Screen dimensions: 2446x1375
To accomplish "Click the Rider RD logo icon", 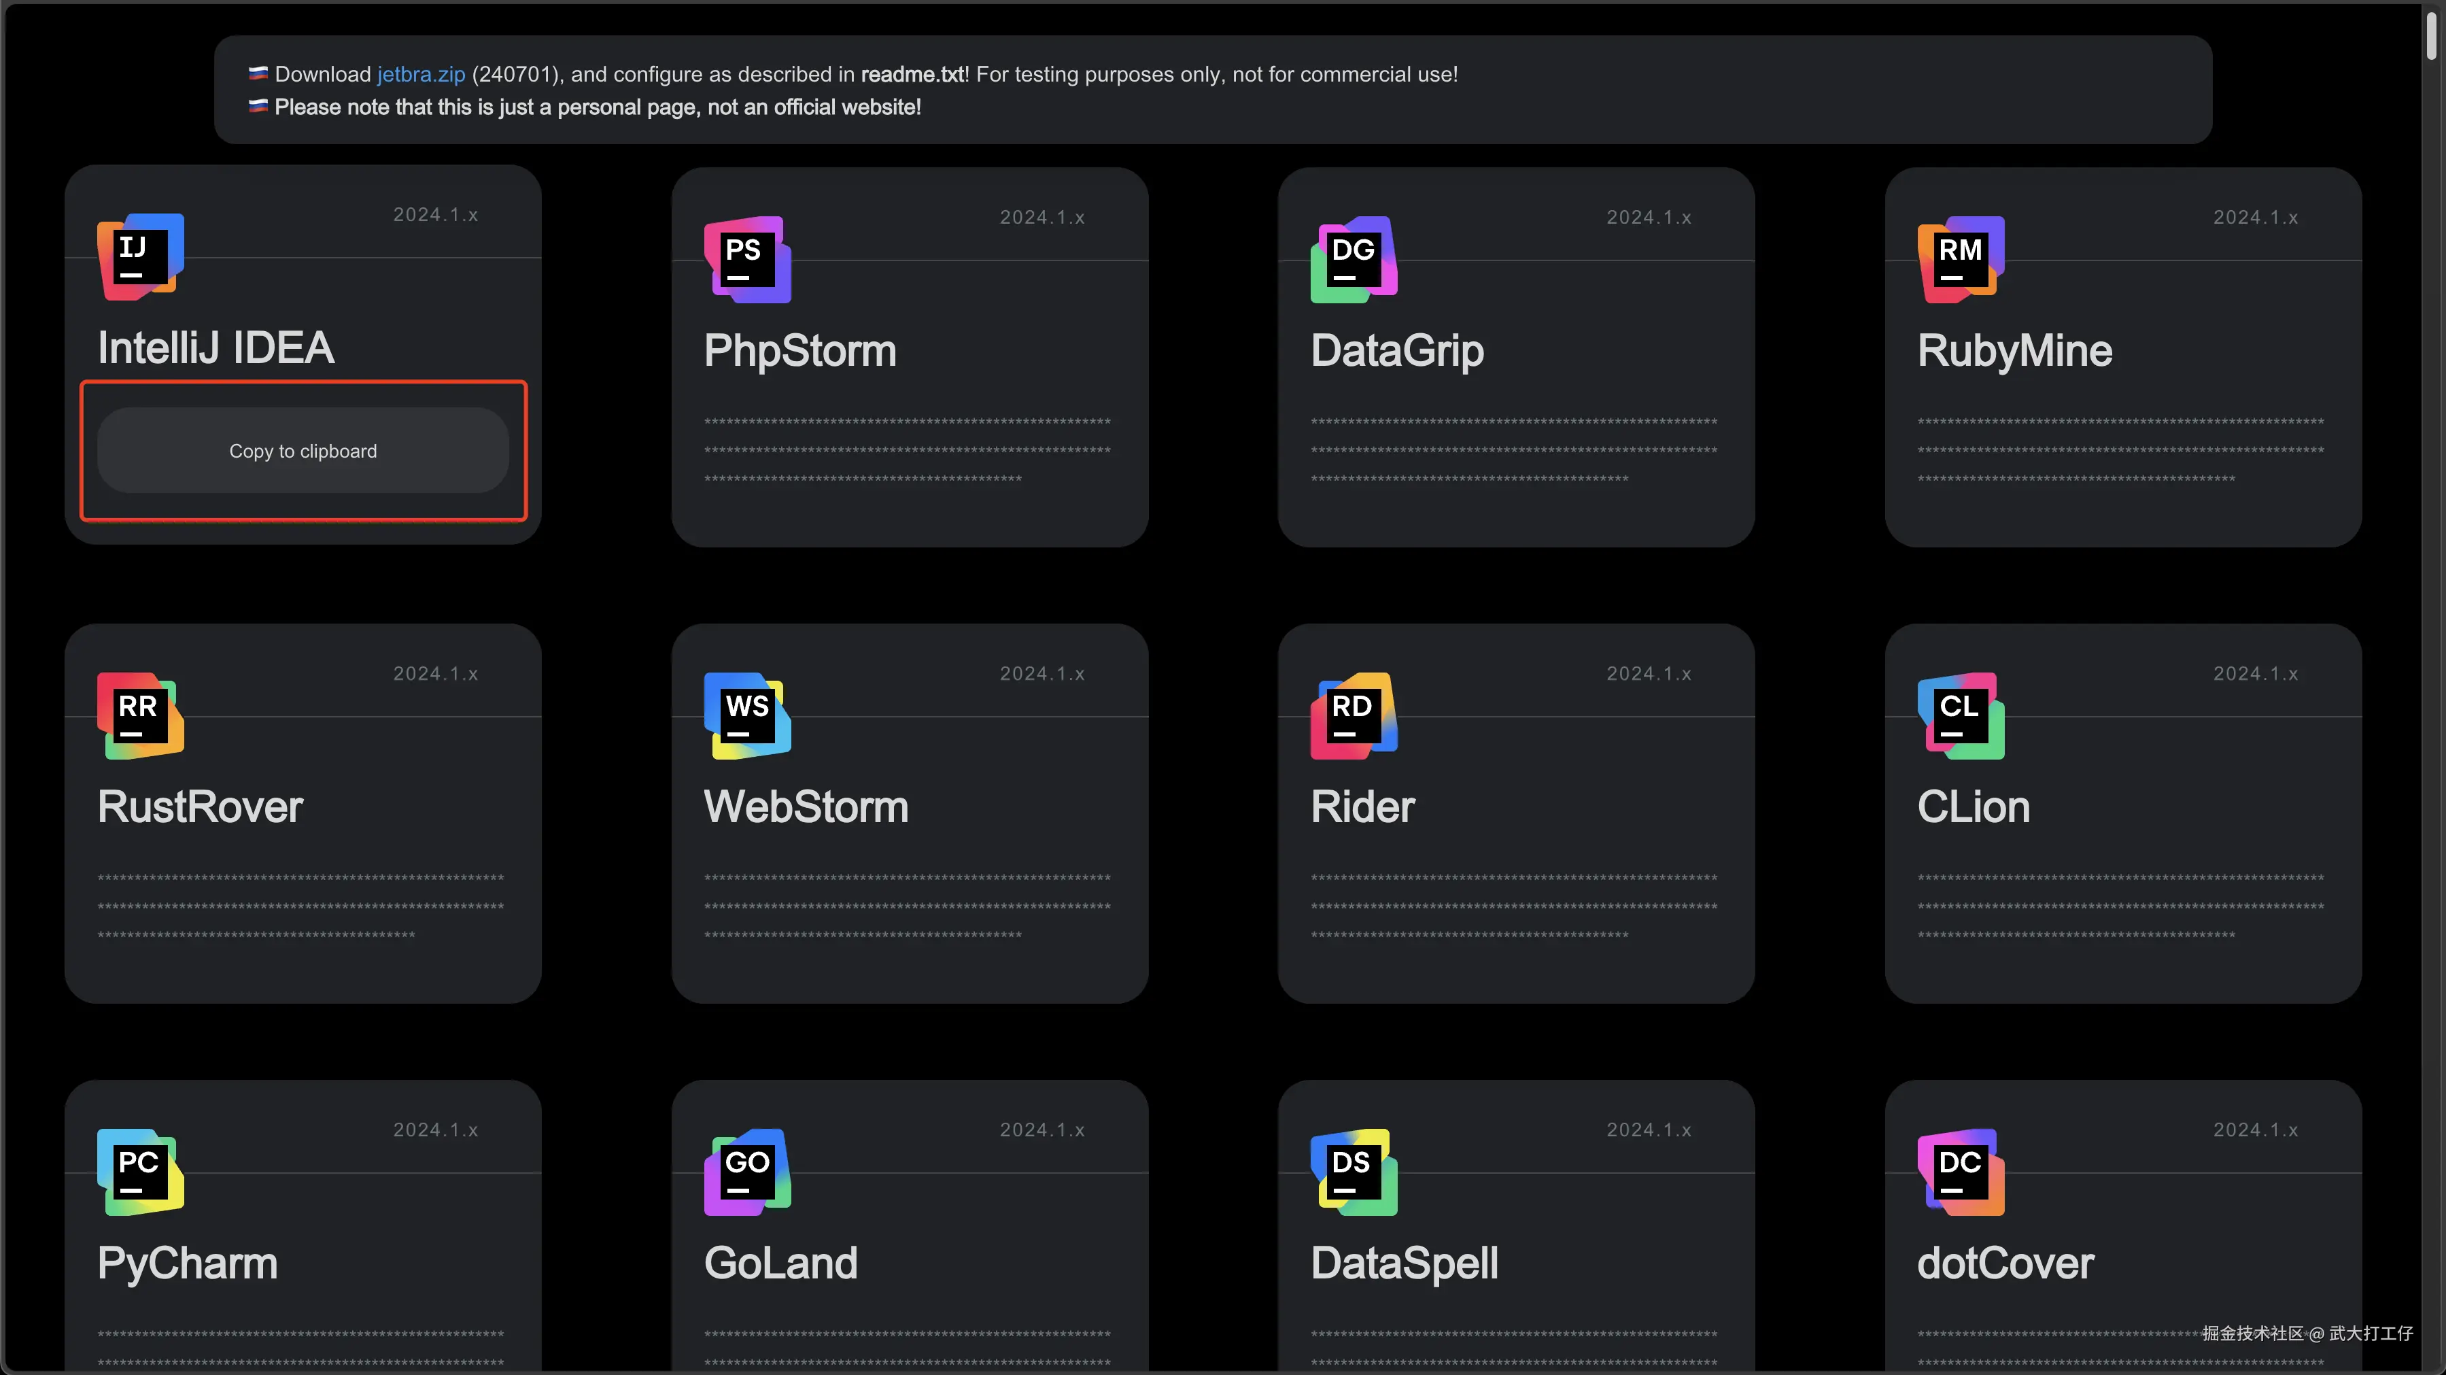I will 1354,715.
